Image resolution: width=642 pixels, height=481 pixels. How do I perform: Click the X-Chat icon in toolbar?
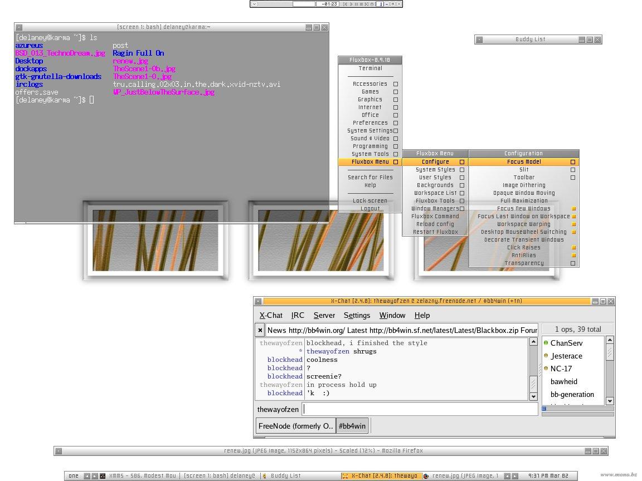click(345, 476)
